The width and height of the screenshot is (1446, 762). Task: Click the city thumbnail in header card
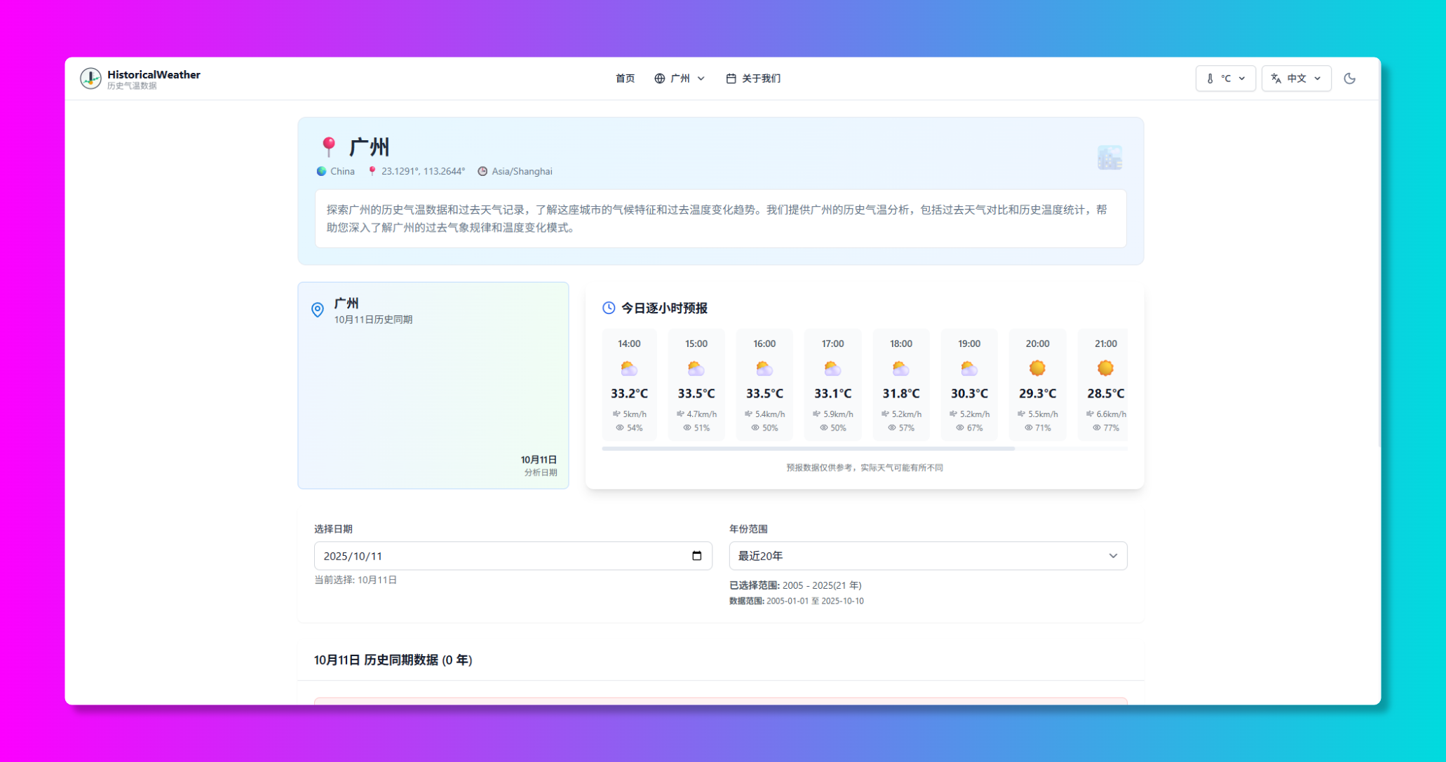tap(1109, 158)
